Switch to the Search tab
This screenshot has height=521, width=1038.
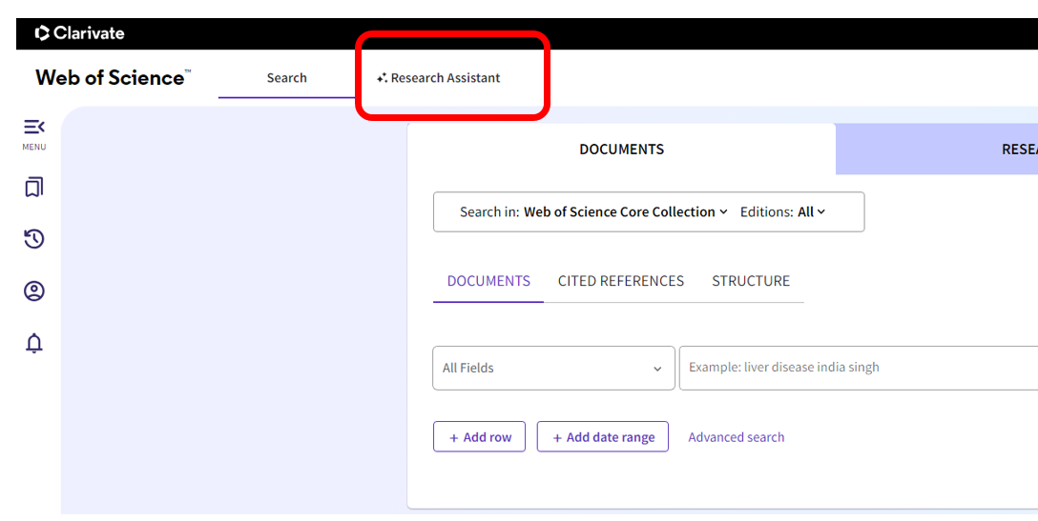[286, 77]
